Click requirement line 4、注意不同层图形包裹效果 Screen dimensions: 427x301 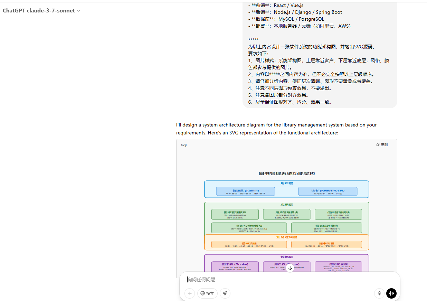pos(290,88)
